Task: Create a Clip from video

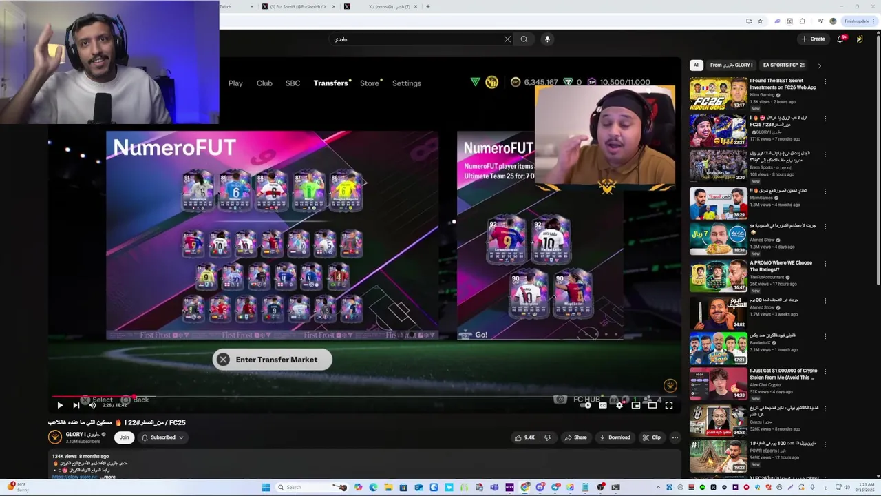Action: point(651,437)
